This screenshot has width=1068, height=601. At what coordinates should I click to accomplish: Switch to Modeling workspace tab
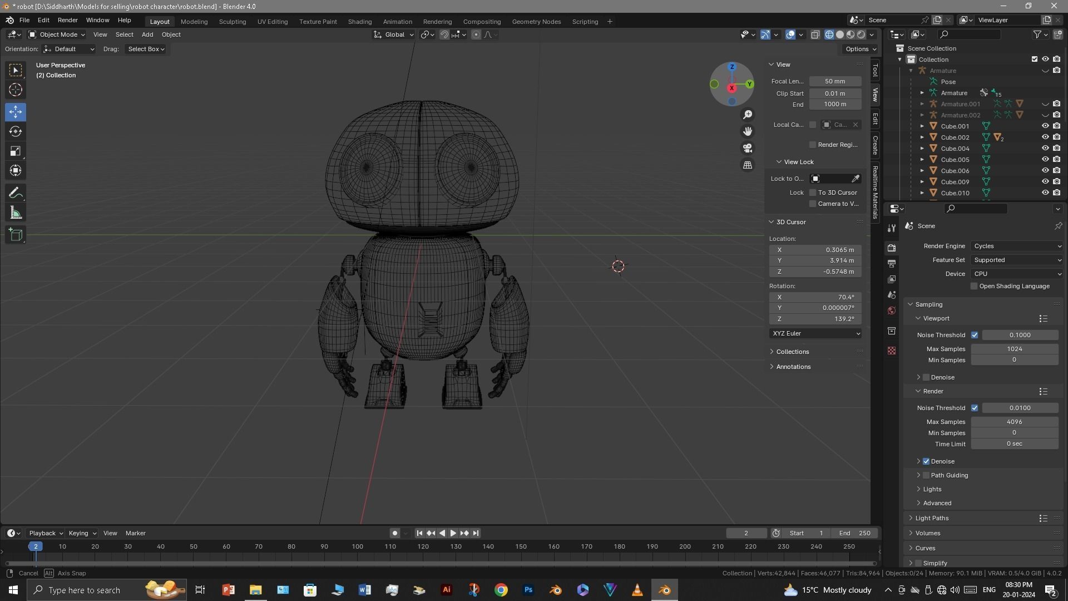[194, 22]
